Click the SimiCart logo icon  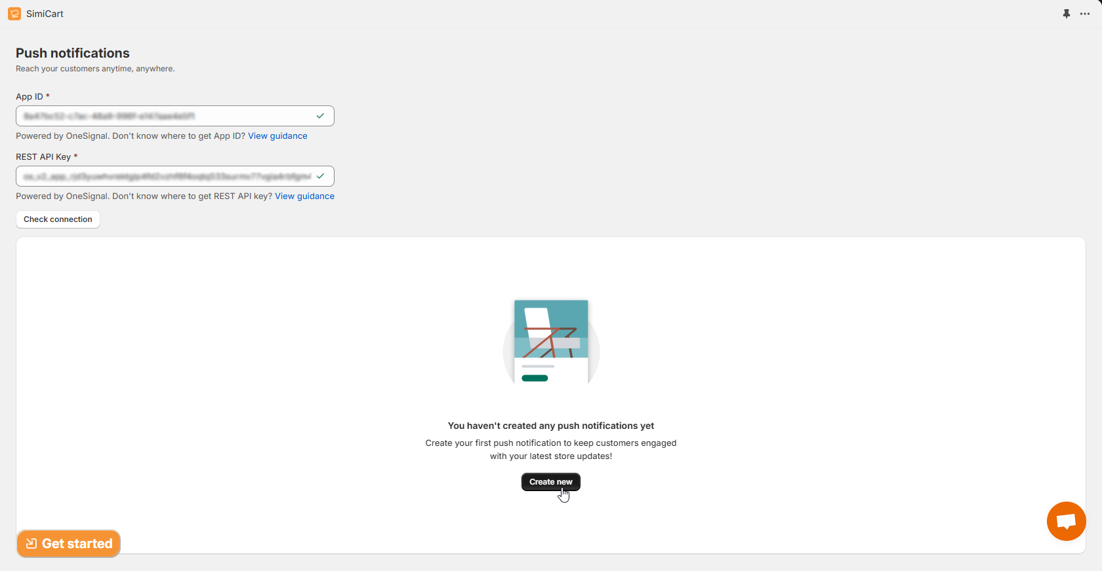click(14, 14)
